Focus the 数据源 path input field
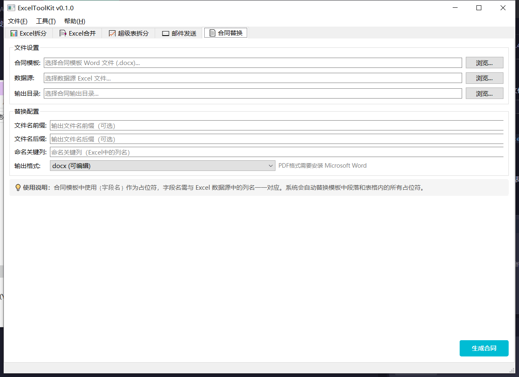The height and width of the screenshot is (377, 519). pyautogui.click(x=253, y=78)
